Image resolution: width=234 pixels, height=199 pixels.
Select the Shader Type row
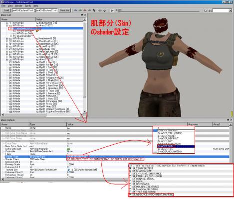coord(115,157)
